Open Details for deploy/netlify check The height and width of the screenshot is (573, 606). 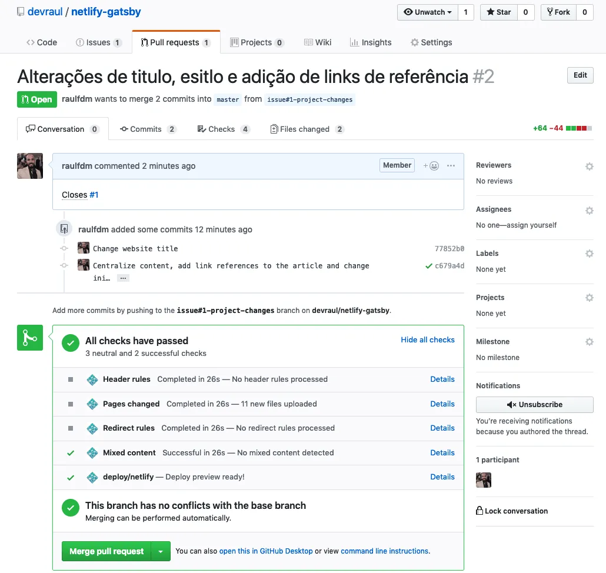pos(442,477)
